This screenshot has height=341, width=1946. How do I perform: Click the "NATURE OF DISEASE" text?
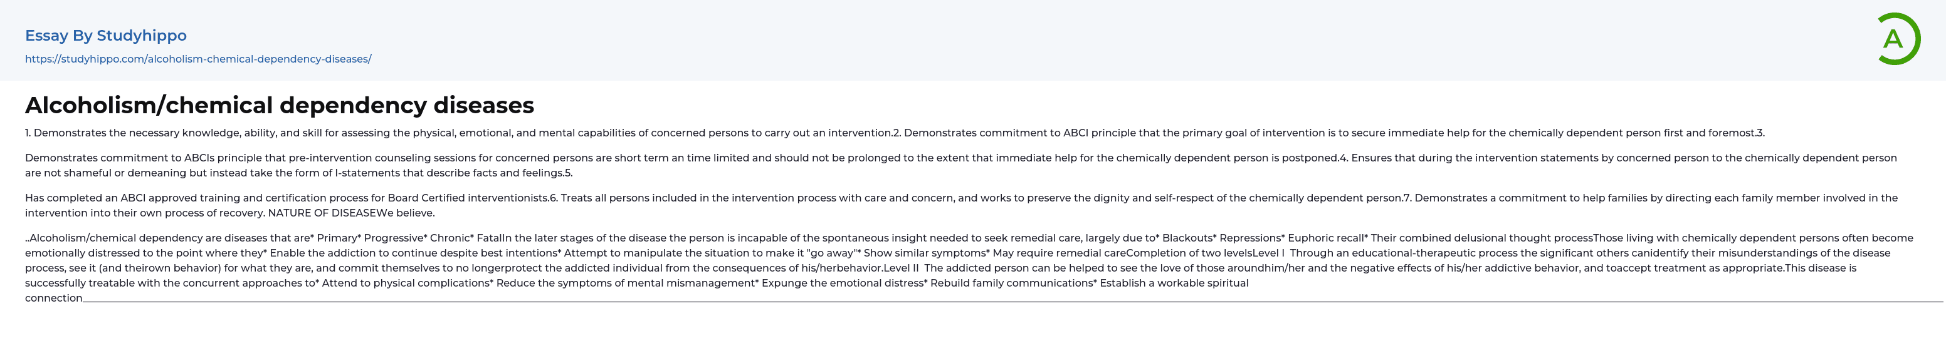point(322,213)
